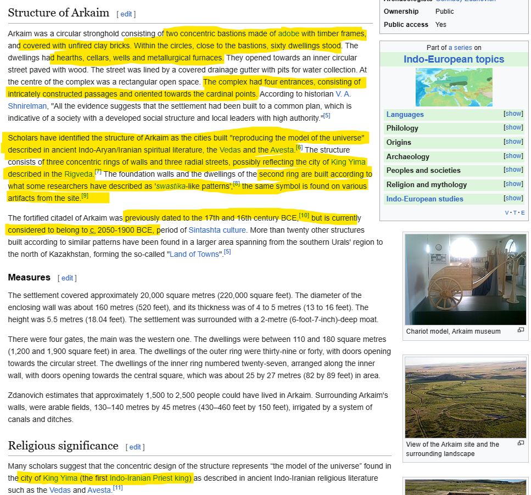Show the Philology section

pyautogui.click(x=513, y=127)
